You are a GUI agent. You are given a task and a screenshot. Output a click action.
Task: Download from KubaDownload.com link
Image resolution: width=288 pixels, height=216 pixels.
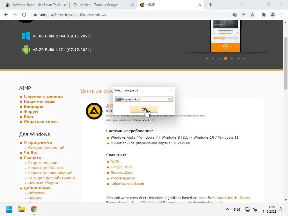pyautogui.click(x=127, y=184)
